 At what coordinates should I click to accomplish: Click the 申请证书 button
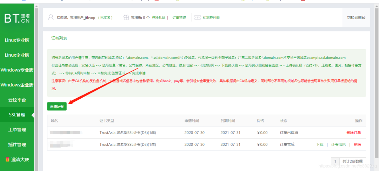point(57,106)
